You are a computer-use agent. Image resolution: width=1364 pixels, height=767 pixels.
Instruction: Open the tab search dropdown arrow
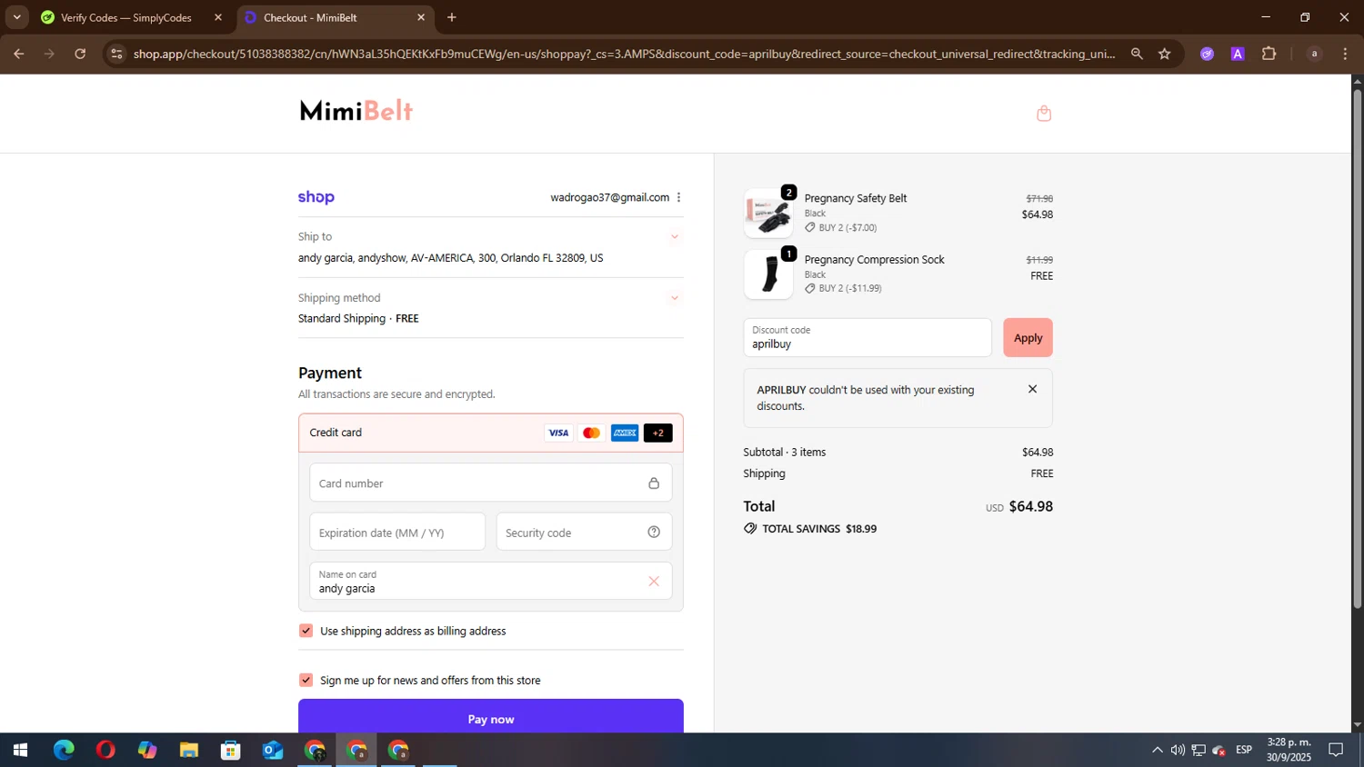[x=16, y=17]
